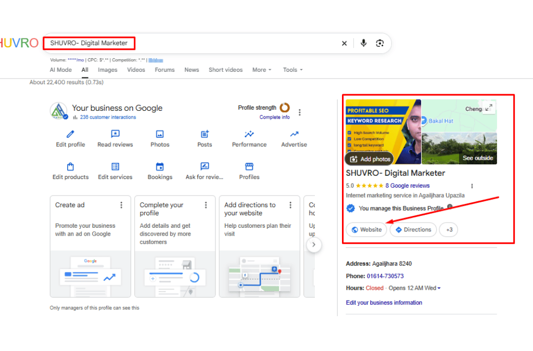Expand the Tools dropdown

click(293, 70)
